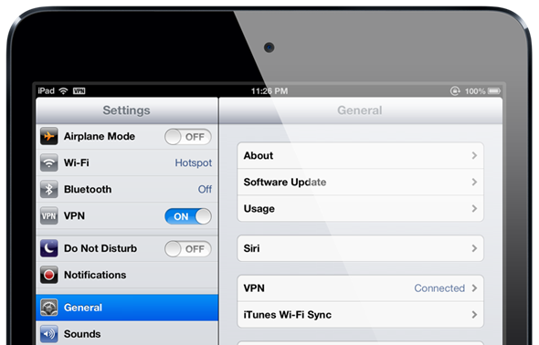Tap the VPN icon in Settings sidebar

pyautogui.click(x=48, y=216)
